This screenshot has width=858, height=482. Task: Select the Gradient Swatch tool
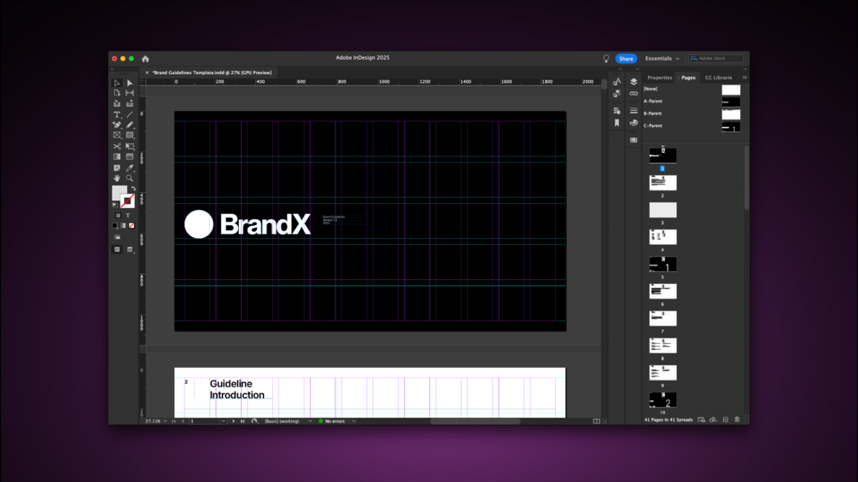[117, 157]
